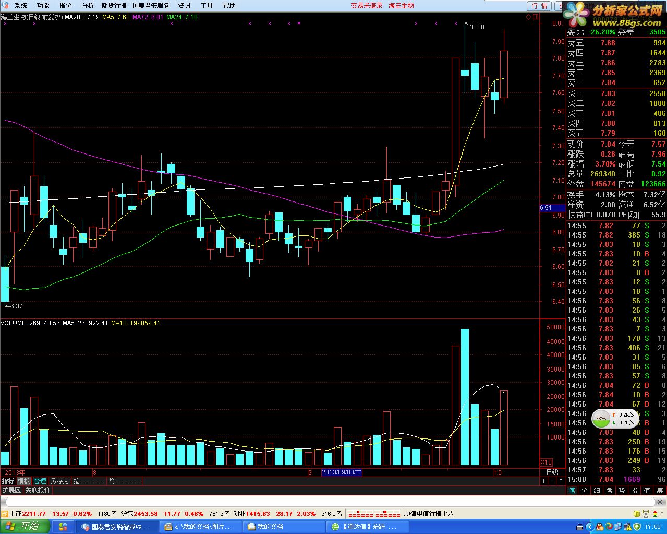Click the keyboard tray icon
Screen dimensions: 667x534
(x=581, y=527)
